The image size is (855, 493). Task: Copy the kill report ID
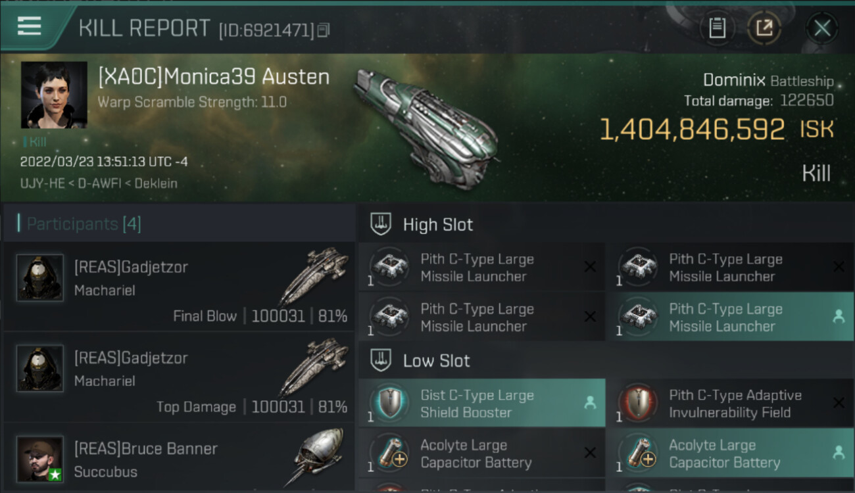point(323,30)
